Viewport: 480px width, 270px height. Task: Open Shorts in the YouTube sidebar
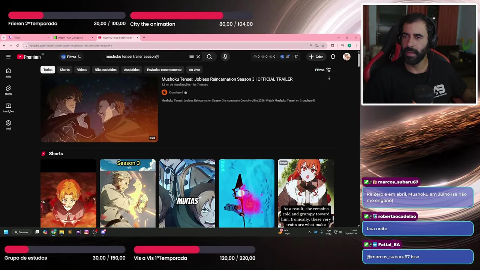8,90
